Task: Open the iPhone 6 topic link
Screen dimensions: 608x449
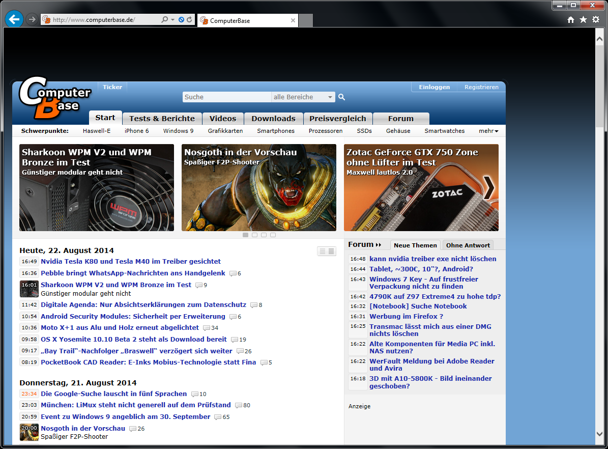Action: coord(136,131)
